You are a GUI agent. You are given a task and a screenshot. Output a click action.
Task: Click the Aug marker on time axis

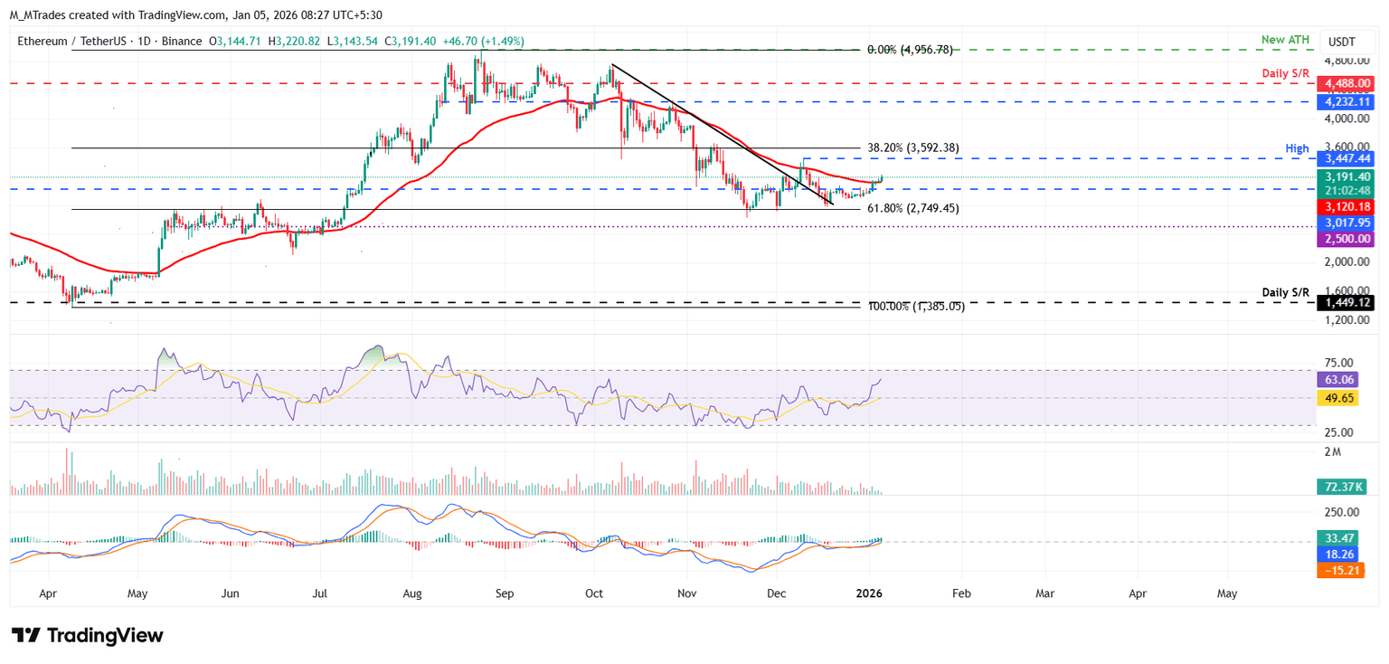(x=411, y=594)
